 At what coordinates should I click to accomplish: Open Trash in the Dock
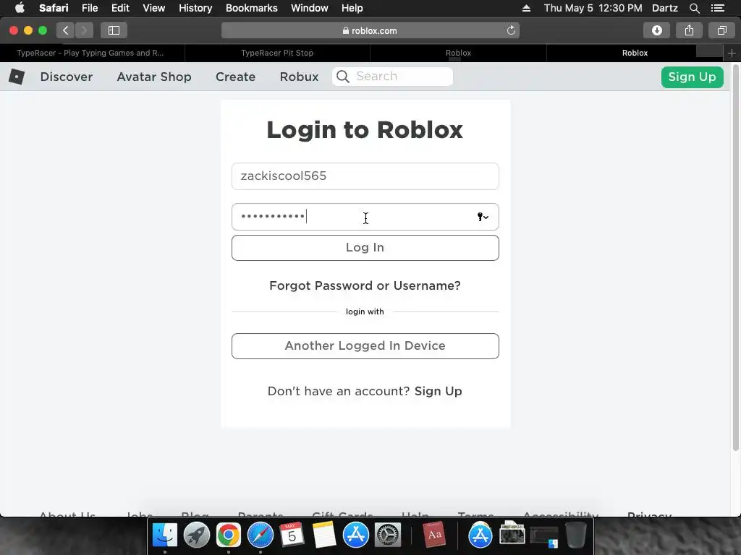coord(575,535)
